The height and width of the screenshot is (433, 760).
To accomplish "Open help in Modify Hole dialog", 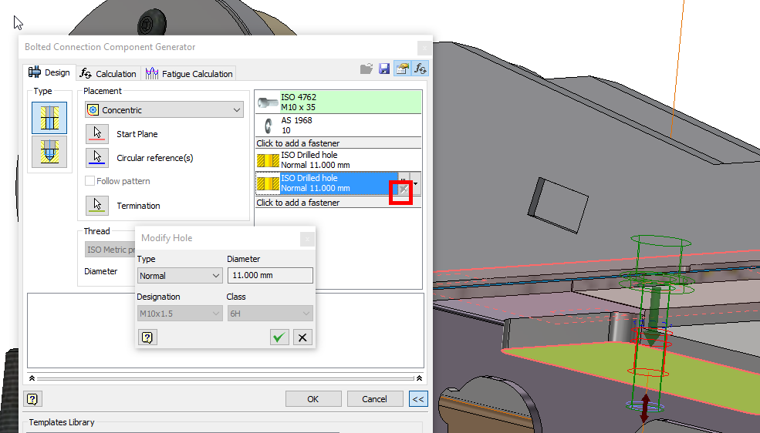I will [x=147, y=337].
